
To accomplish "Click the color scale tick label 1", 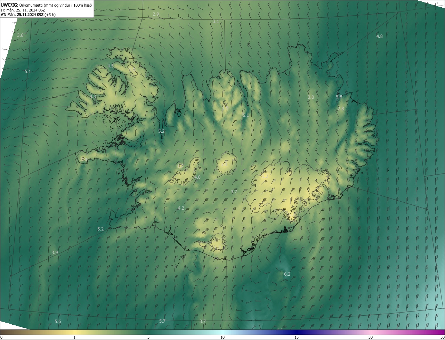I will [x=74, y=337].
